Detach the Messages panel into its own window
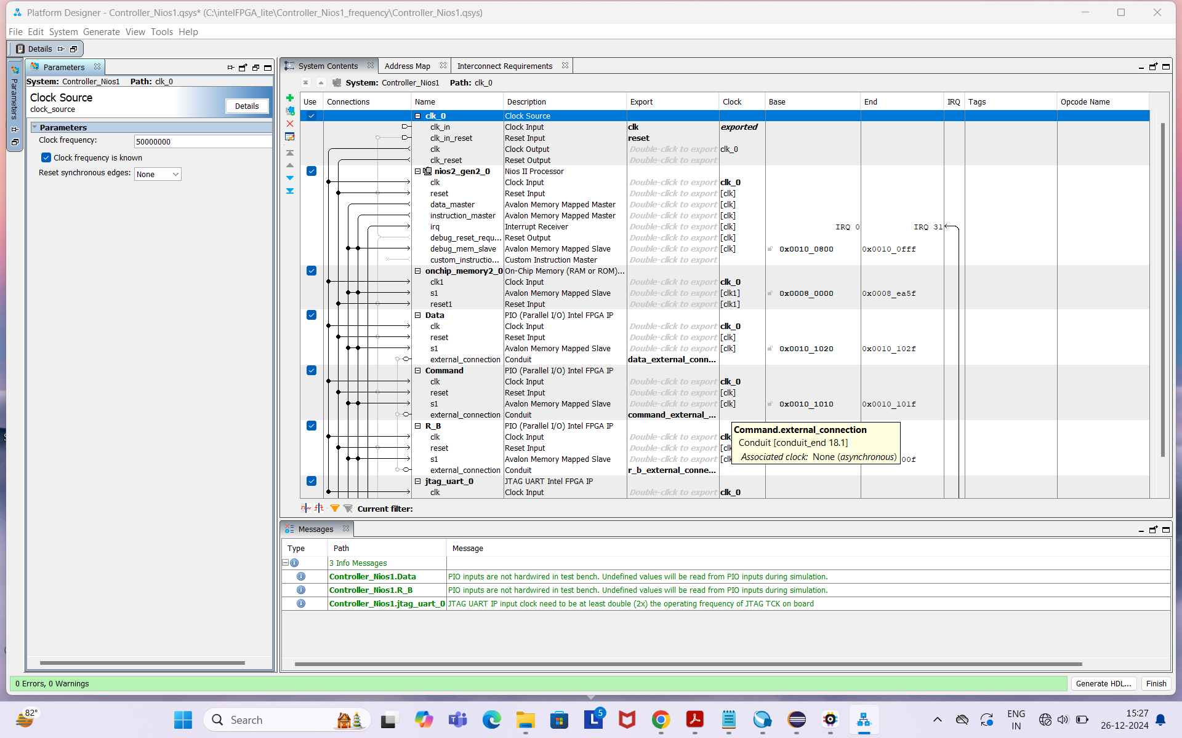1182x738 pixels. 1154,530
